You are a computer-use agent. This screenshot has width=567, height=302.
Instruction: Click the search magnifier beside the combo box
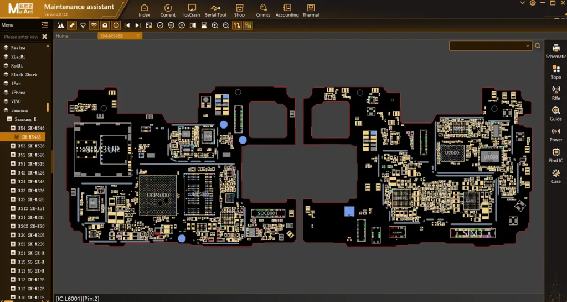point(537,46)
